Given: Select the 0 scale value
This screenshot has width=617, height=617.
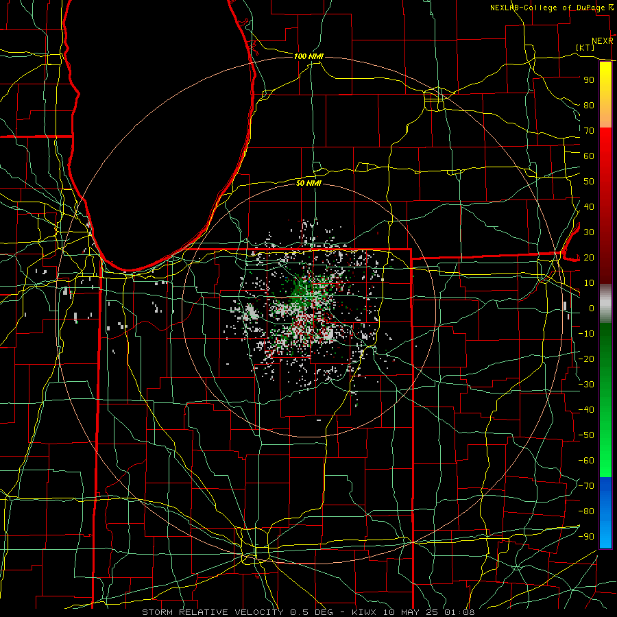Looking at the screenshot, I should pyautogui.click(x=592, y=308).
